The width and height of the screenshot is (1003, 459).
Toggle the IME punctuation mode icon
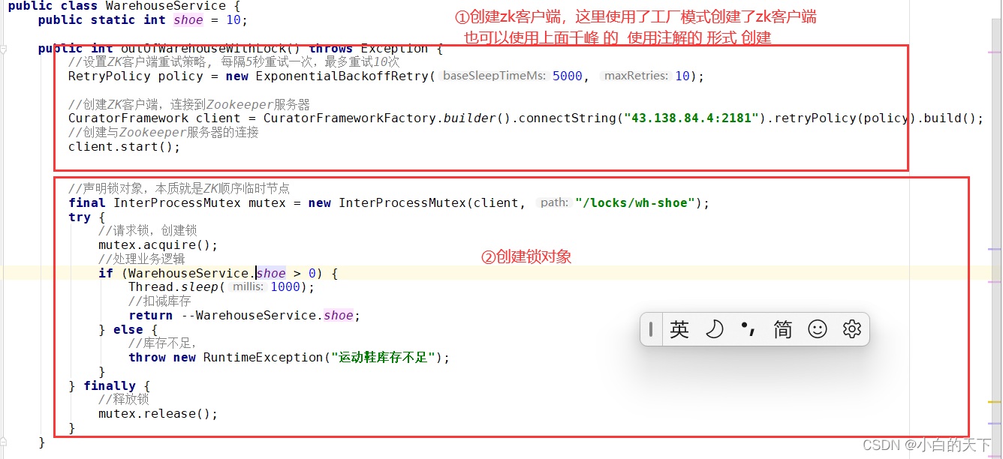(748, 328)
